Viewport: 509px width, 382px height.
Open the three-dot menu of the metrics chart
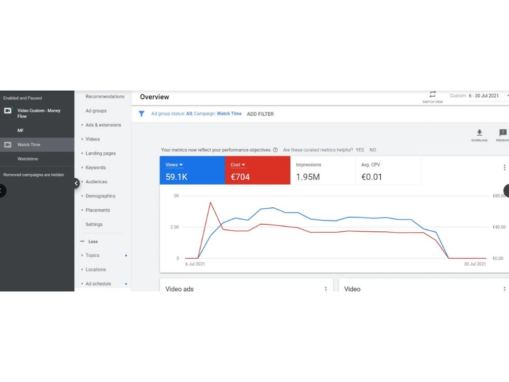click(504, 167)
